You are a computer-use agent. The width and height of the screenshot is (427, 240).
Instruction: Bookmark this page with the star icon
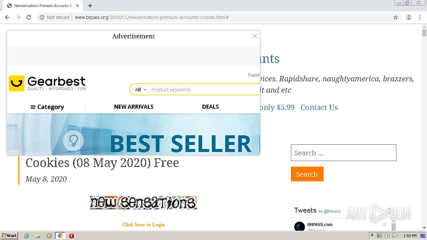click(396, 17)
